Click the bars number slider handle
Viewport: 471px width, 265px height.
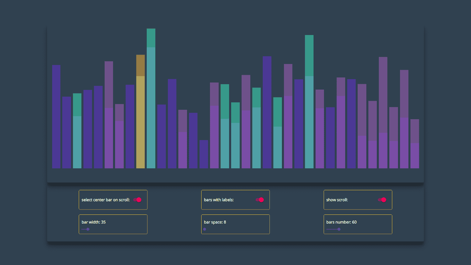(339, 229)
